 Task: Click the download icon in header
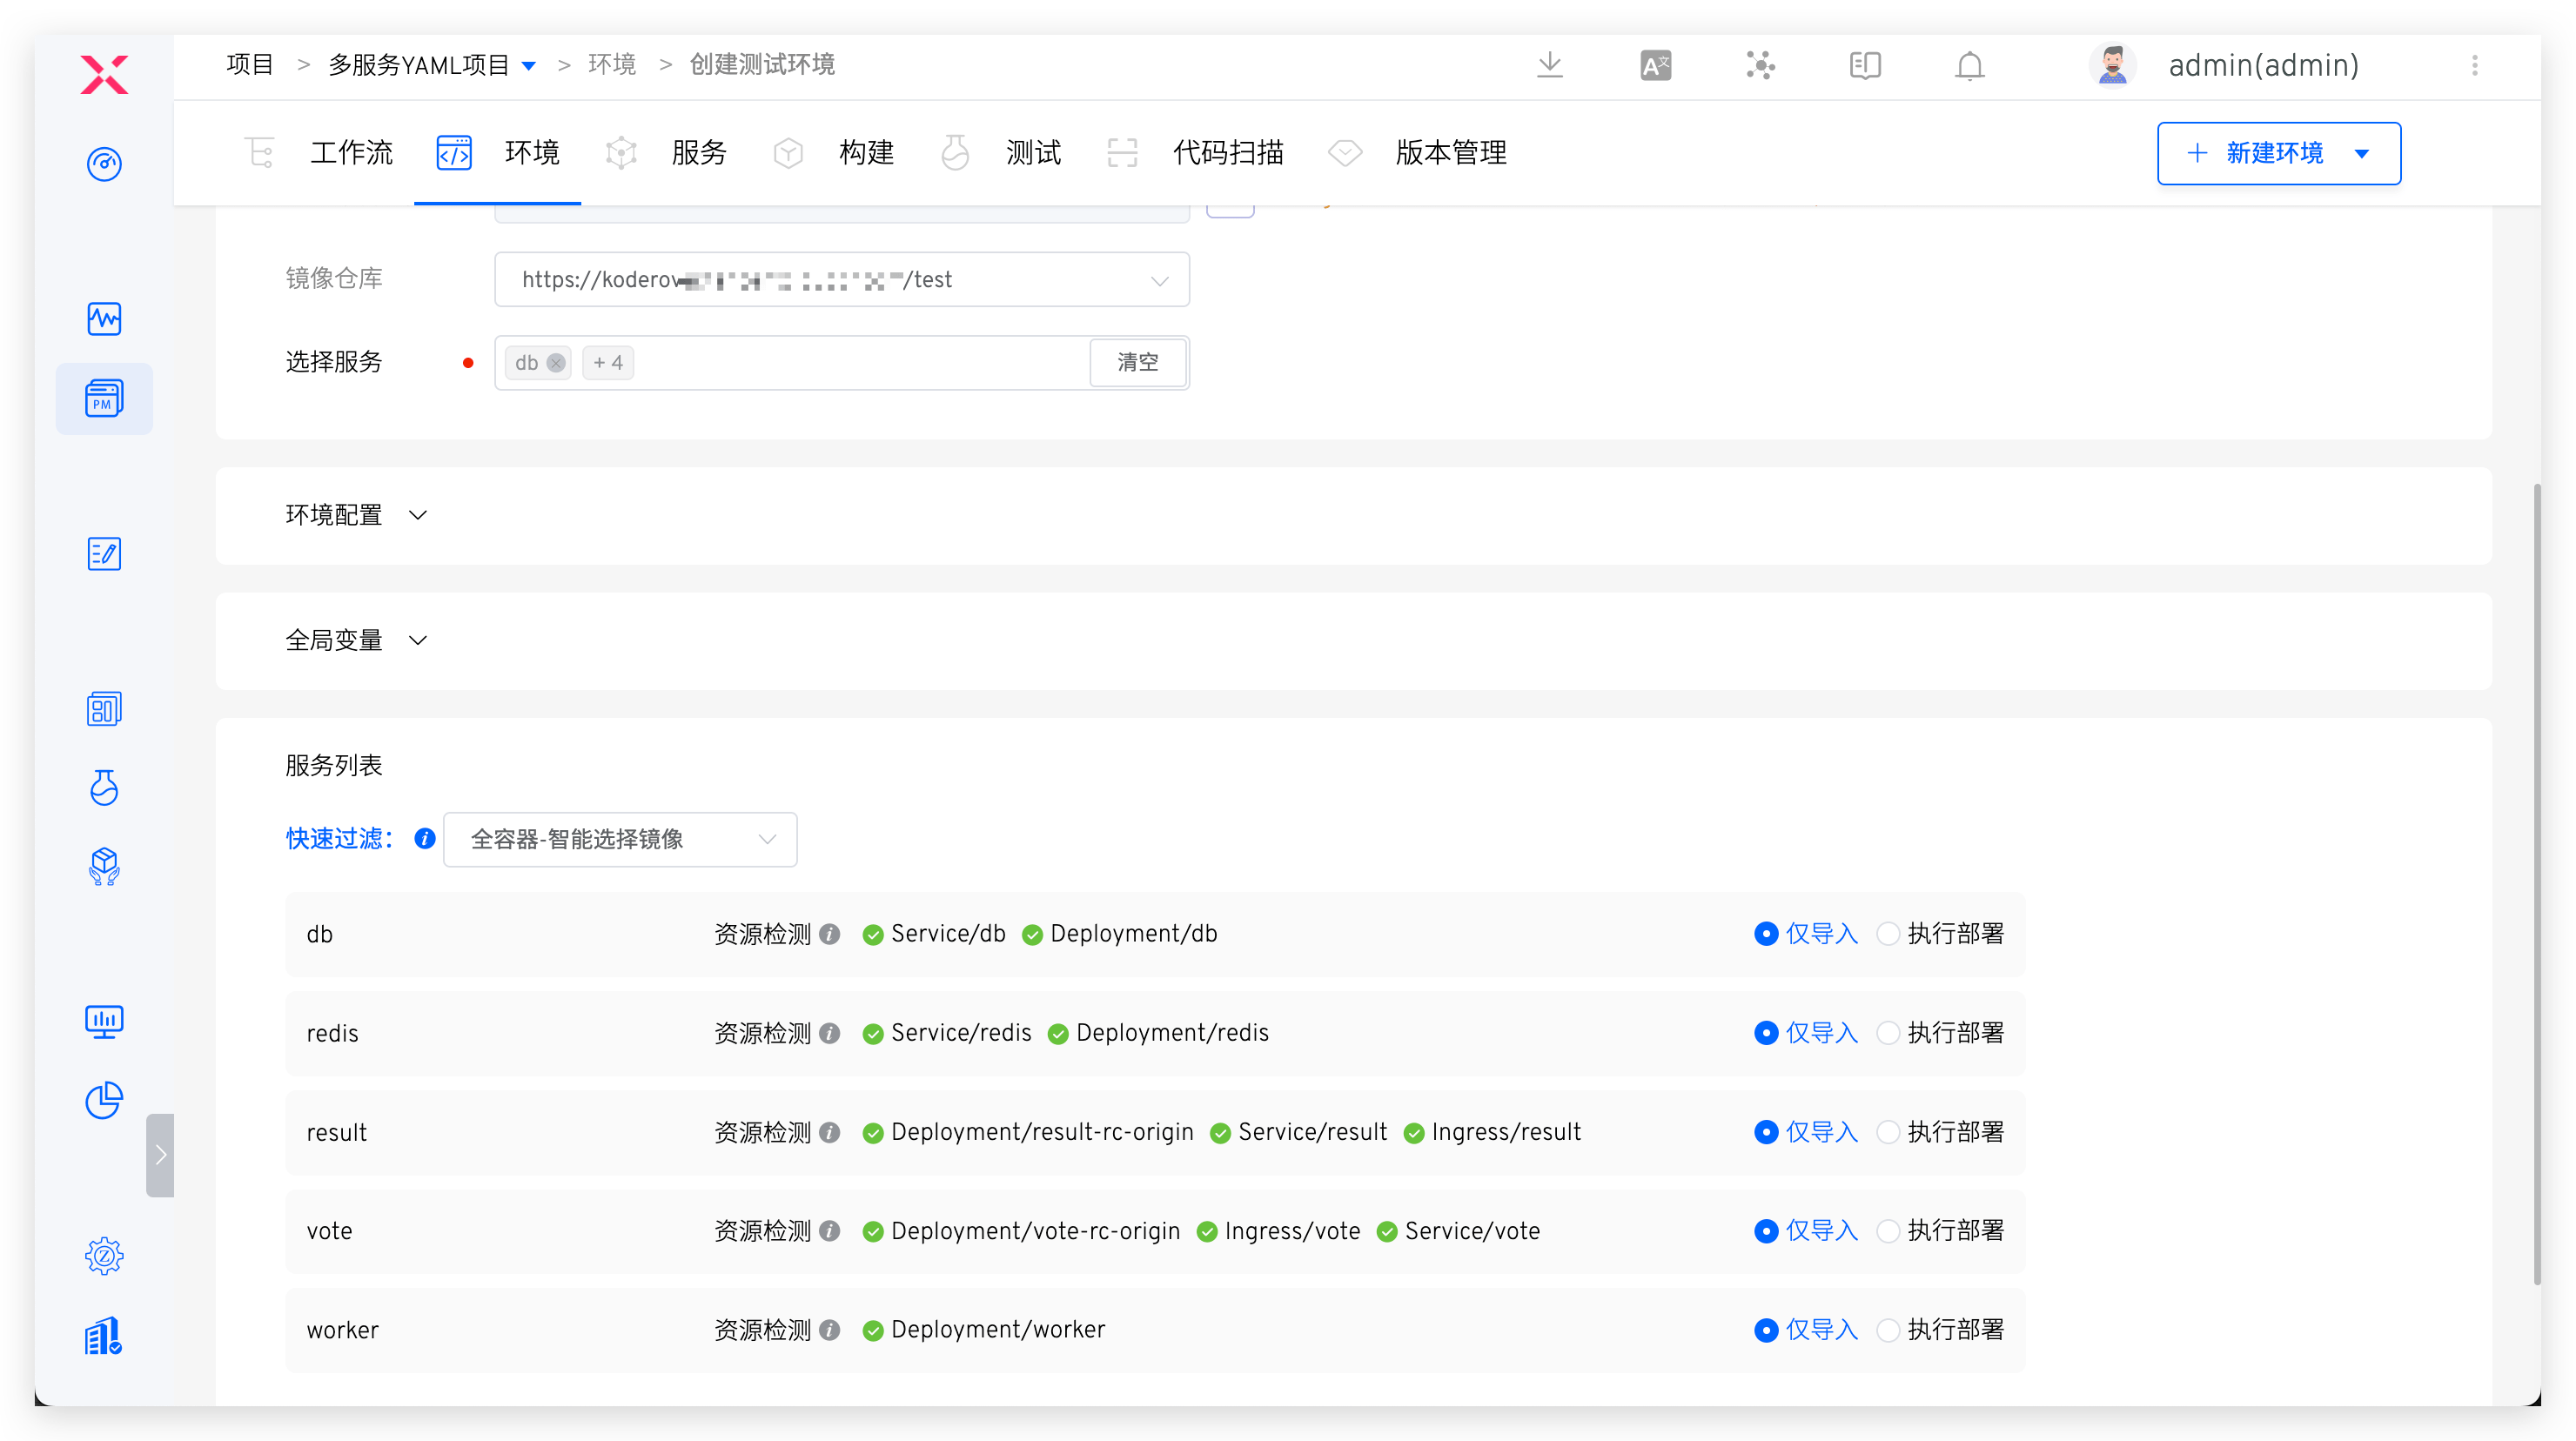tap(1550, 65)
